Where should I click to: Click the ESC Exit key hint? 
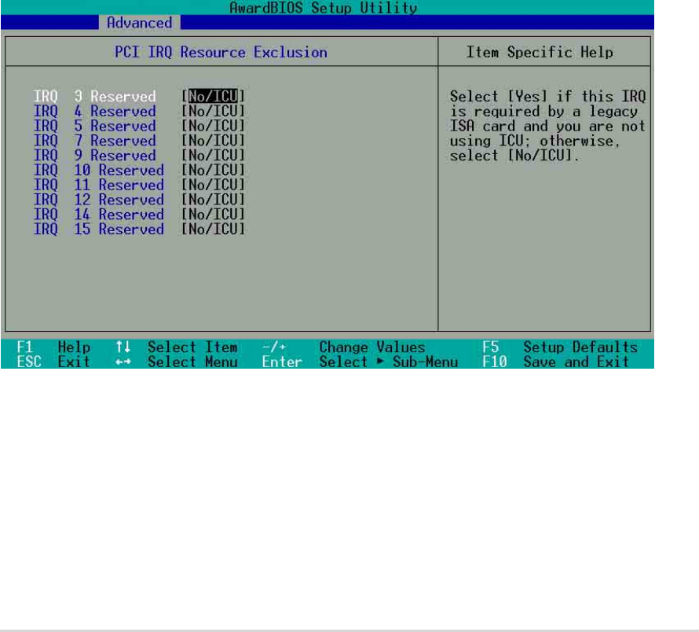(x=53, y=362)
